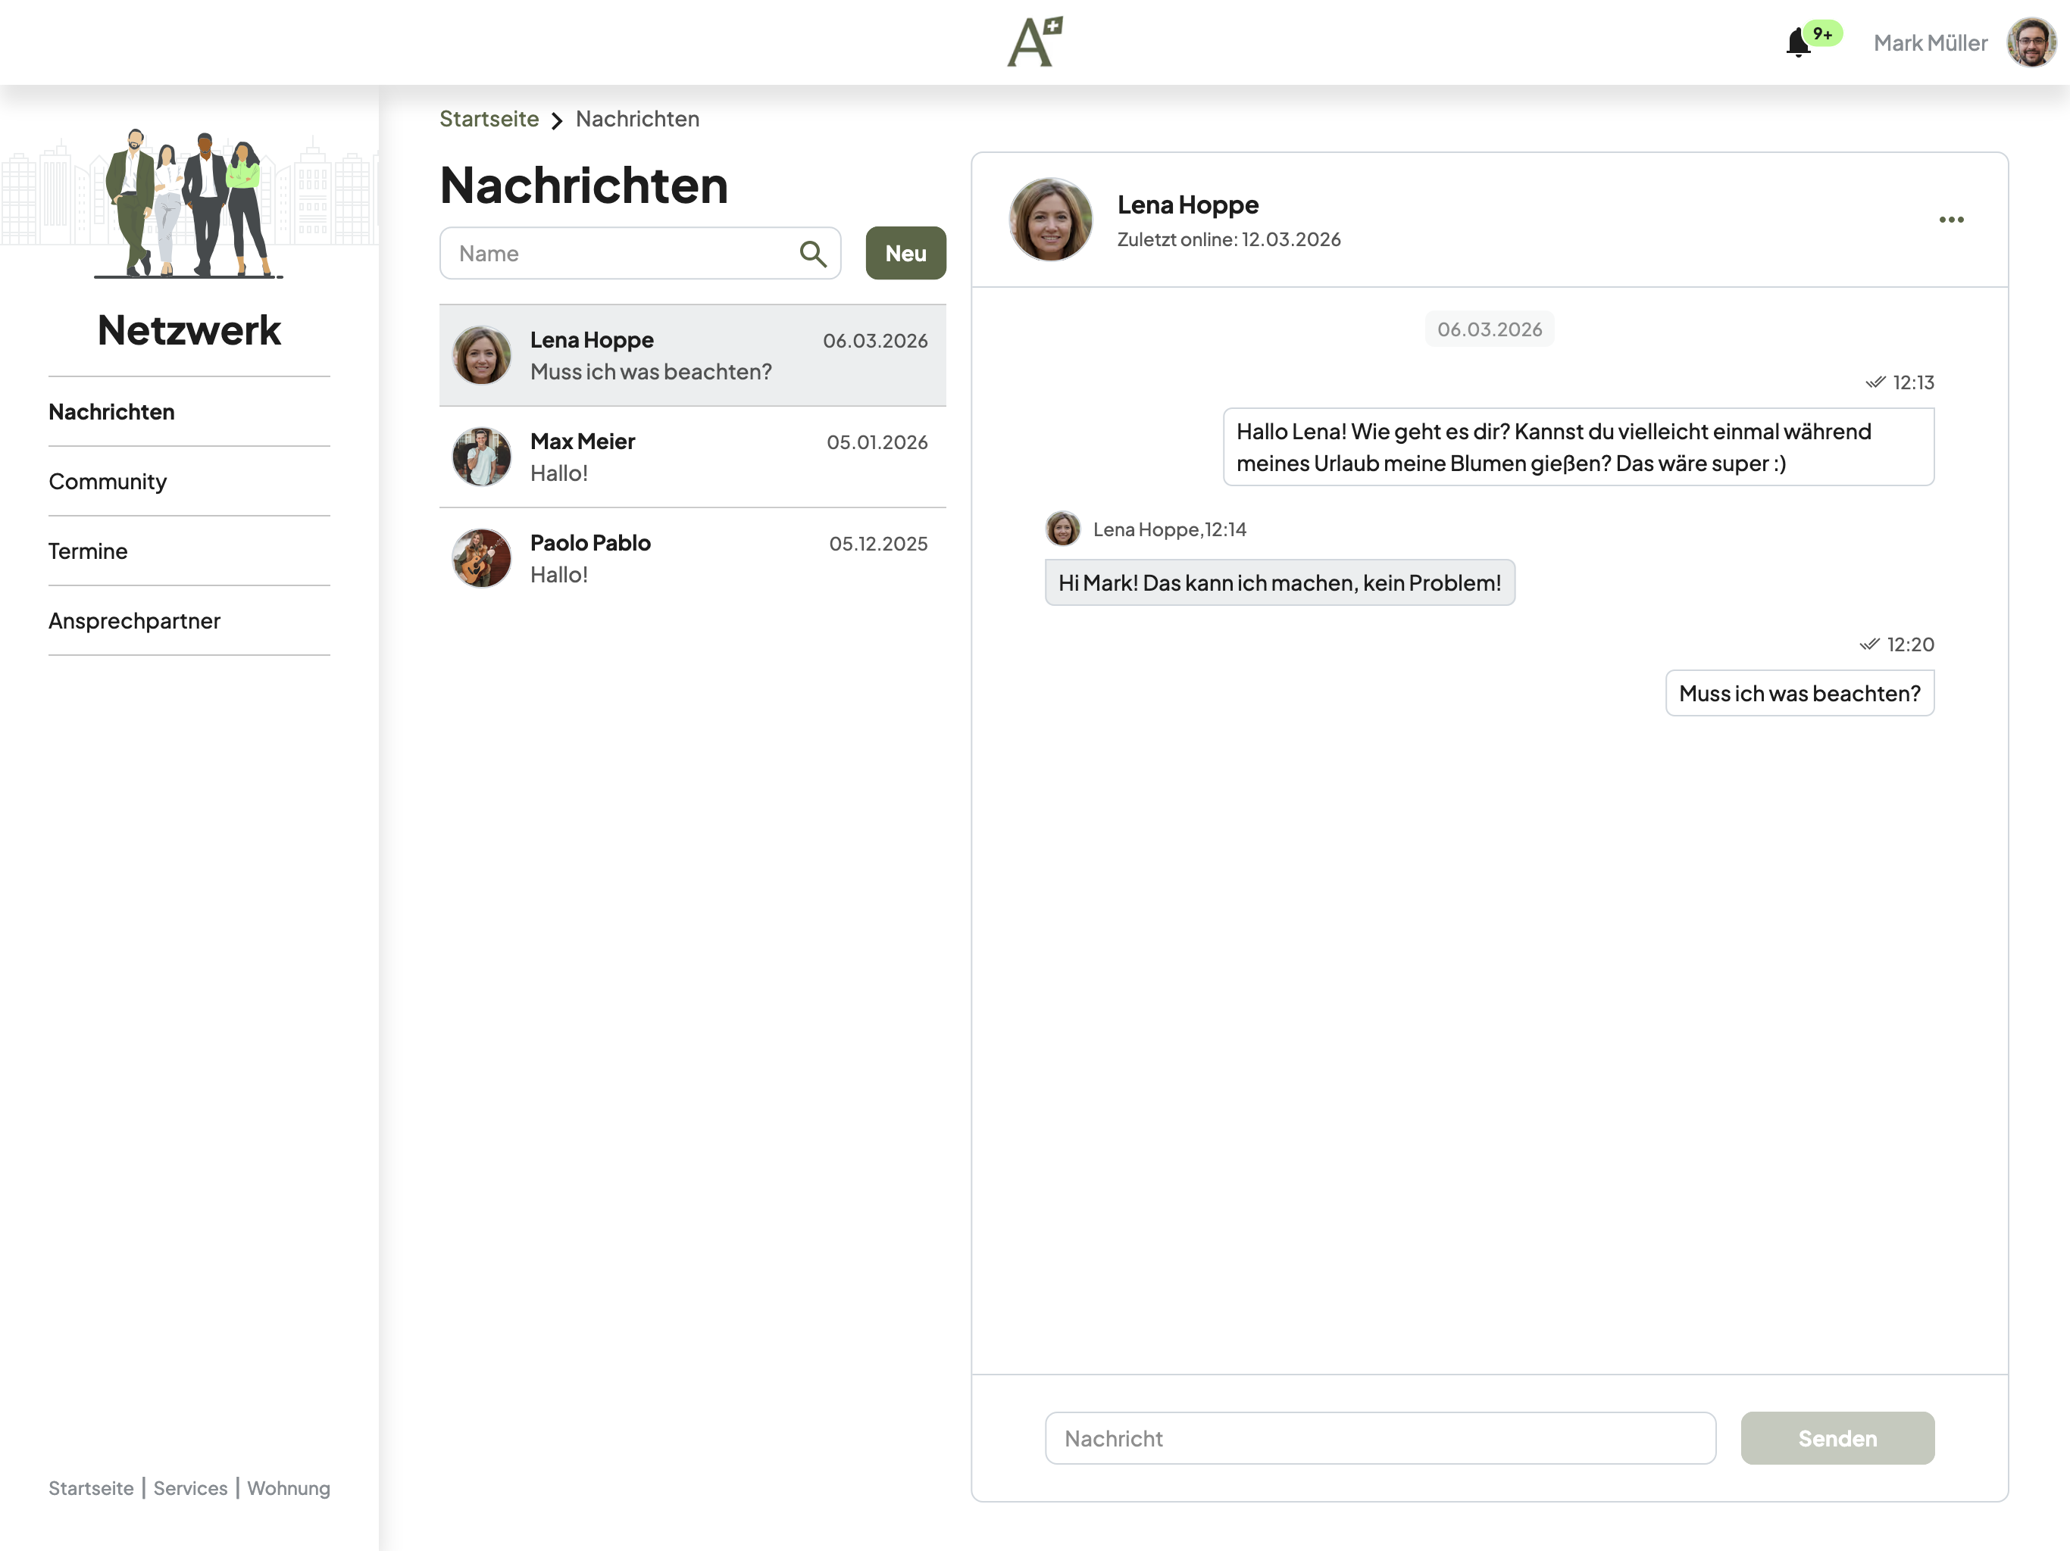Click the Lena Hoppe name in chat header

1187,205
